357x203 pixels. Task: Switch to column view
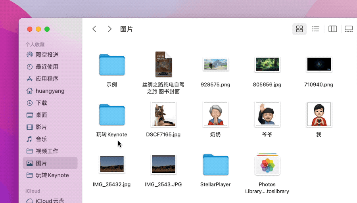pos(333,29)
